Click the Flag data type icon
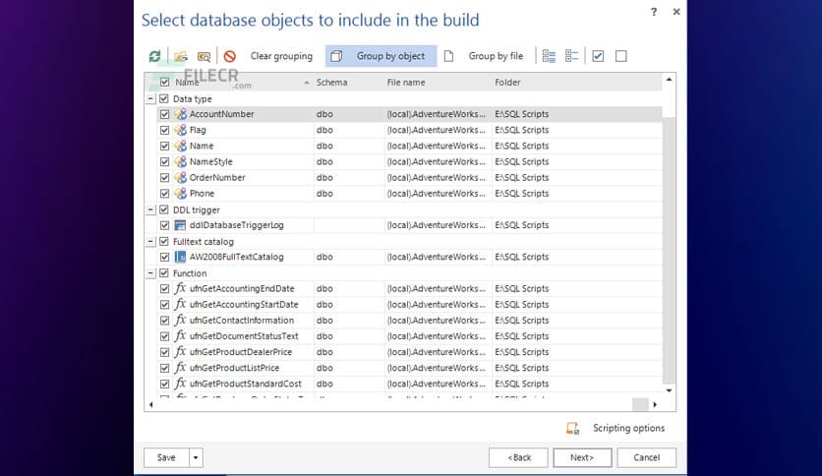The width and height of the screenshot is (822, 476). pyautogui.click(x=180, y=130)
